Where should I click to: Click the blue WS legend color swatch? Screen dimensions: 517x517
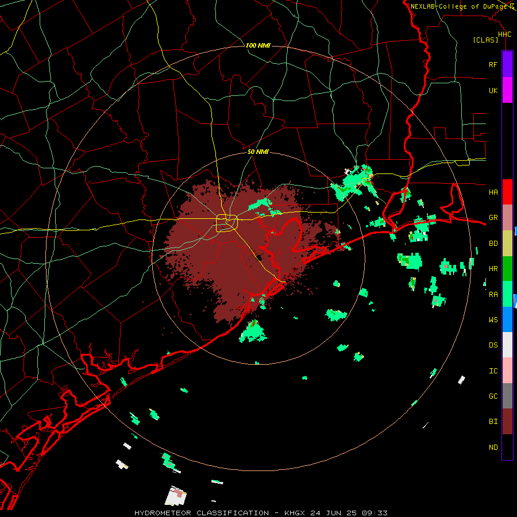pos(507,319)
